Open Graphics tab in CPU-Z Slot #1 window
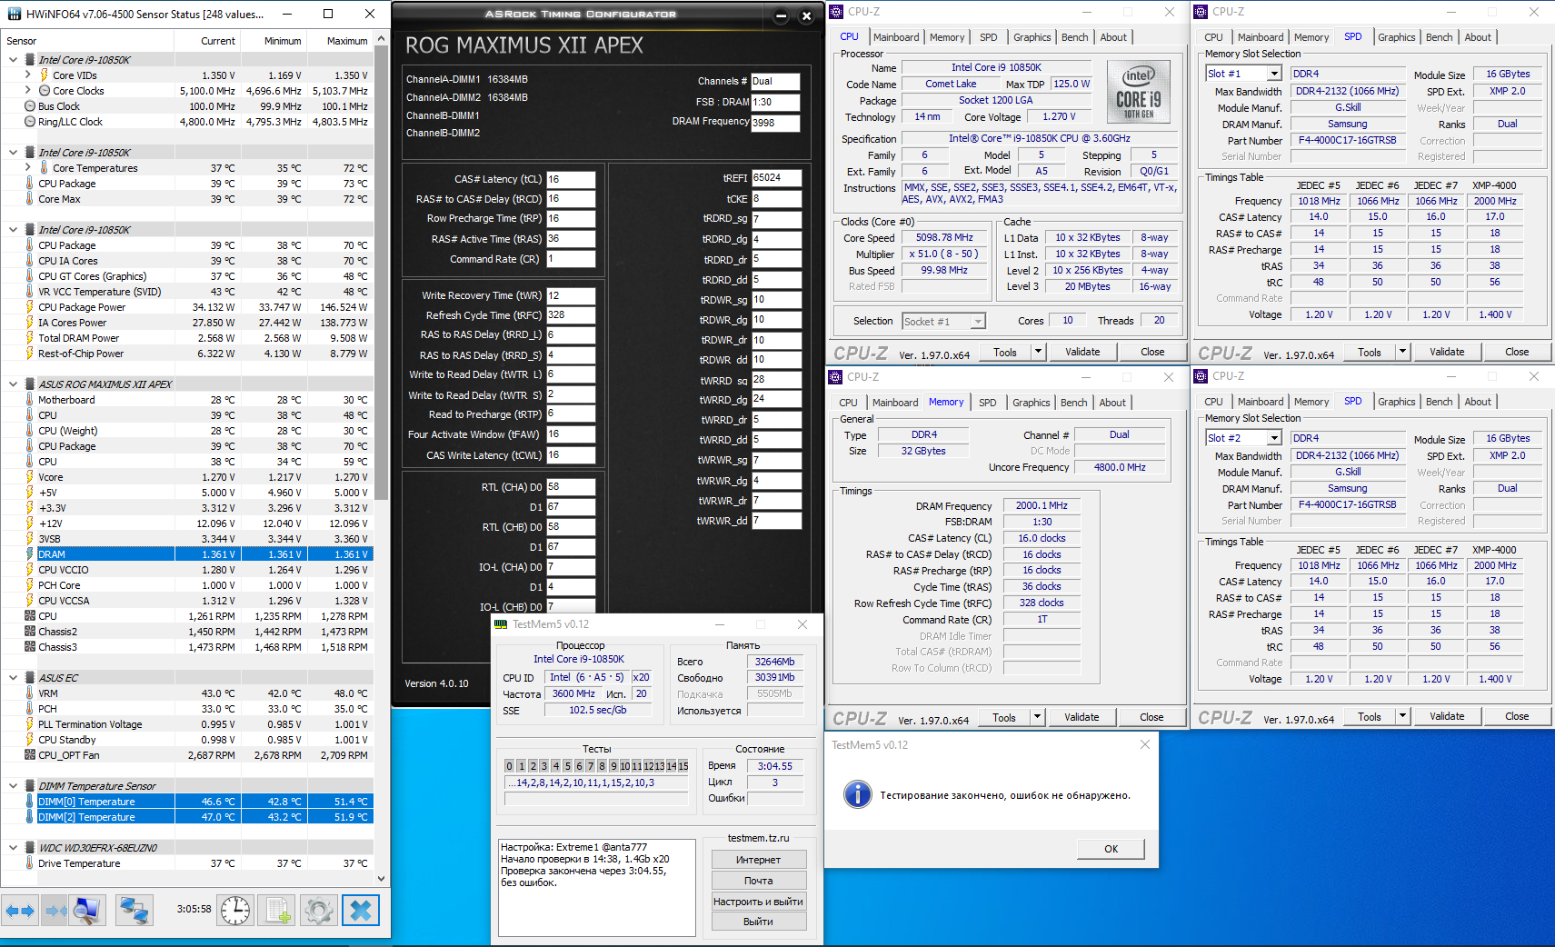 click(1396, 37)
